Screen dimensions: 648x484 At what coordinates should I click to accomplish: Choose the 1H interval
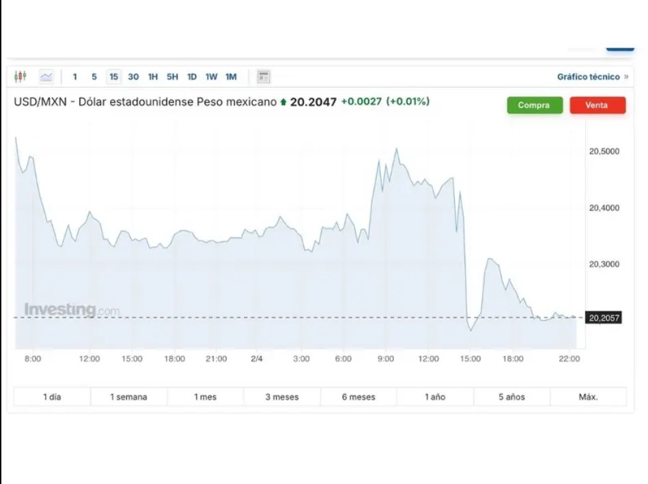point(153,77)
